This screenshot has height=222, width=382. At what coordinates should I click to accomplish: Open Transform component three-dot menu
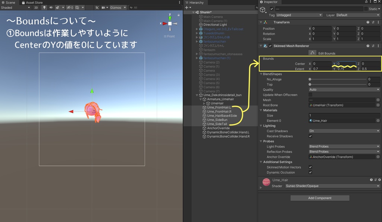pos(378,22)
